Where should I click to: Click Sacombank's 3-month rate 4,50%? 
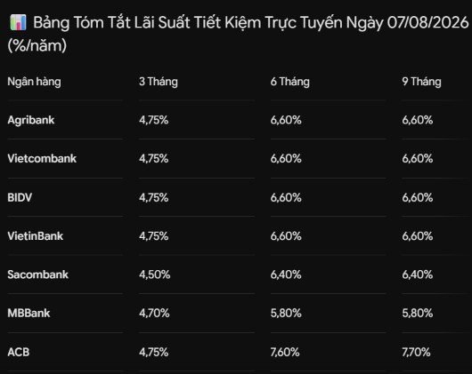pos(155,275)
